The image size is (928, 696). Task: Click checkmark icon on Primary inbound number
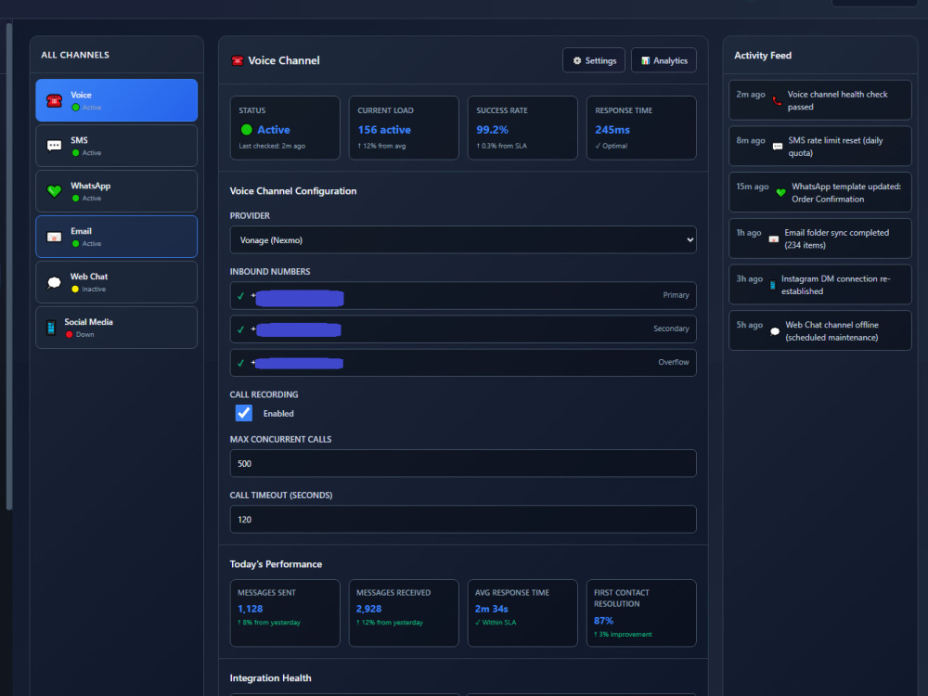click(x=240, y=296)
